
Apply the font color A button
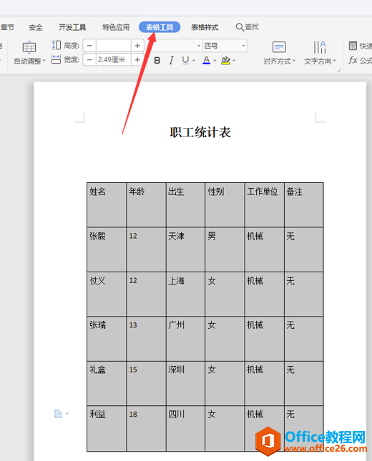coord(207,60)
